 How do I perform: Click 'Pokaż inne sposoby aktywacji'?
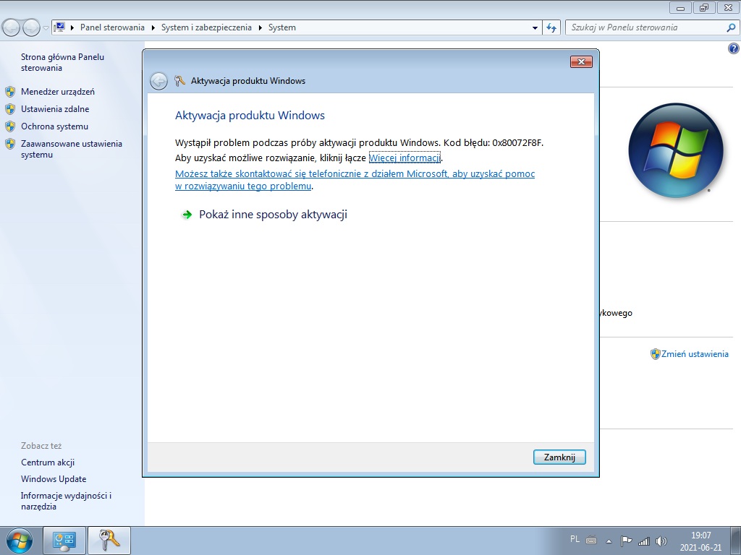pos(273,215)
